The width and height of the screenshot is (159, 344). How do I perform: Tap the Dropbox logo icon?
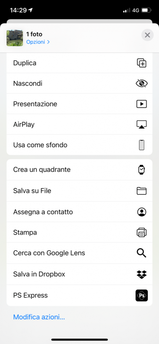pyautogui.click(x=141, y=274)
